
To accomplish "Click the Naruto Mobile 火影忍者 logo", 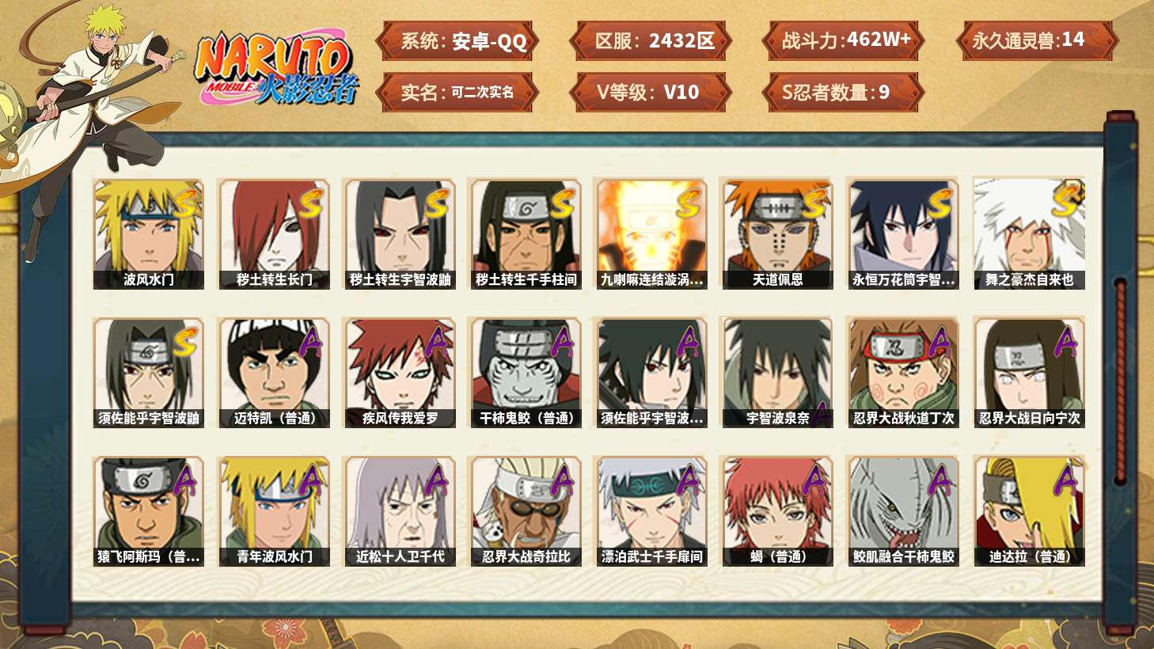I will click(276, 68).
